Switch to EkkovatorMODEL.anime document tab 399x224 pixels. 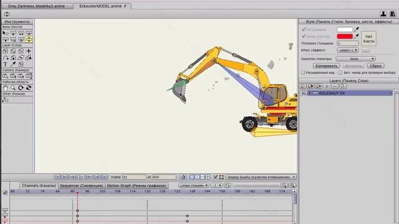tap(102, 6)
